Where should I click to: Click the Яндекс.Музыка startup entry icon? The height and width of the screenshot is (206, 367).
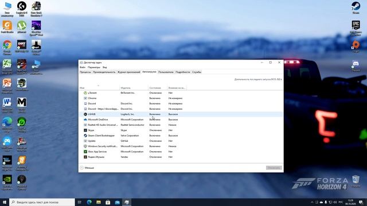coord(85,157)
